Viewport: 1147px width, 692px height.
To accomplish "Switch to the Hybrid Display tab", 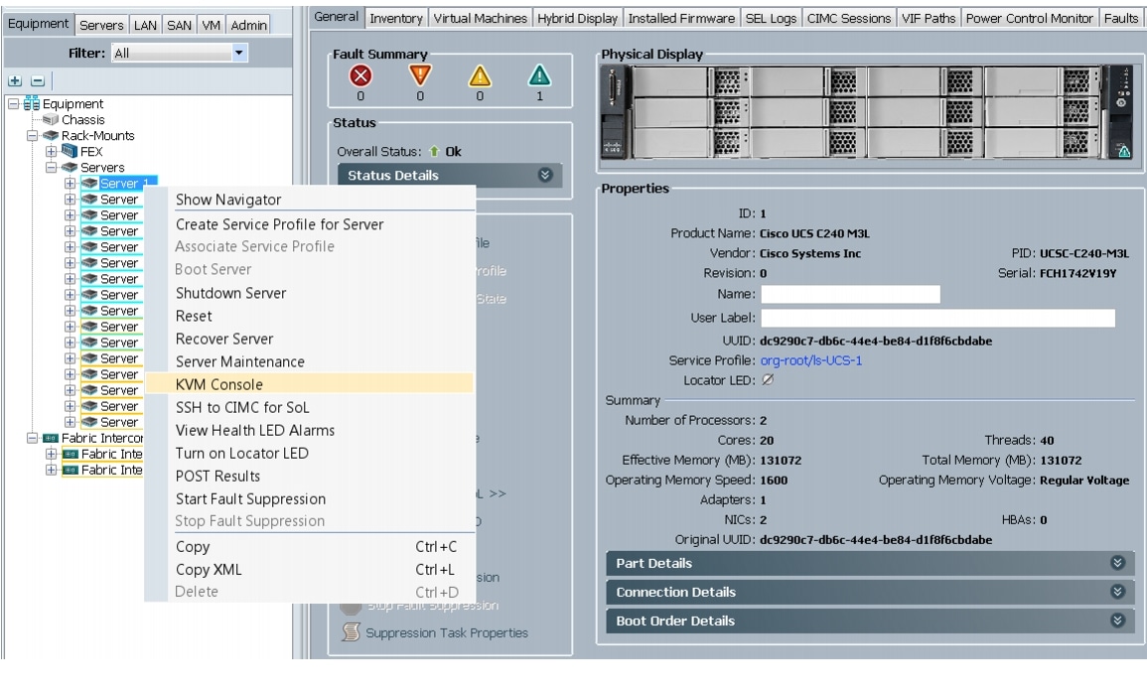I will point(577,18).
